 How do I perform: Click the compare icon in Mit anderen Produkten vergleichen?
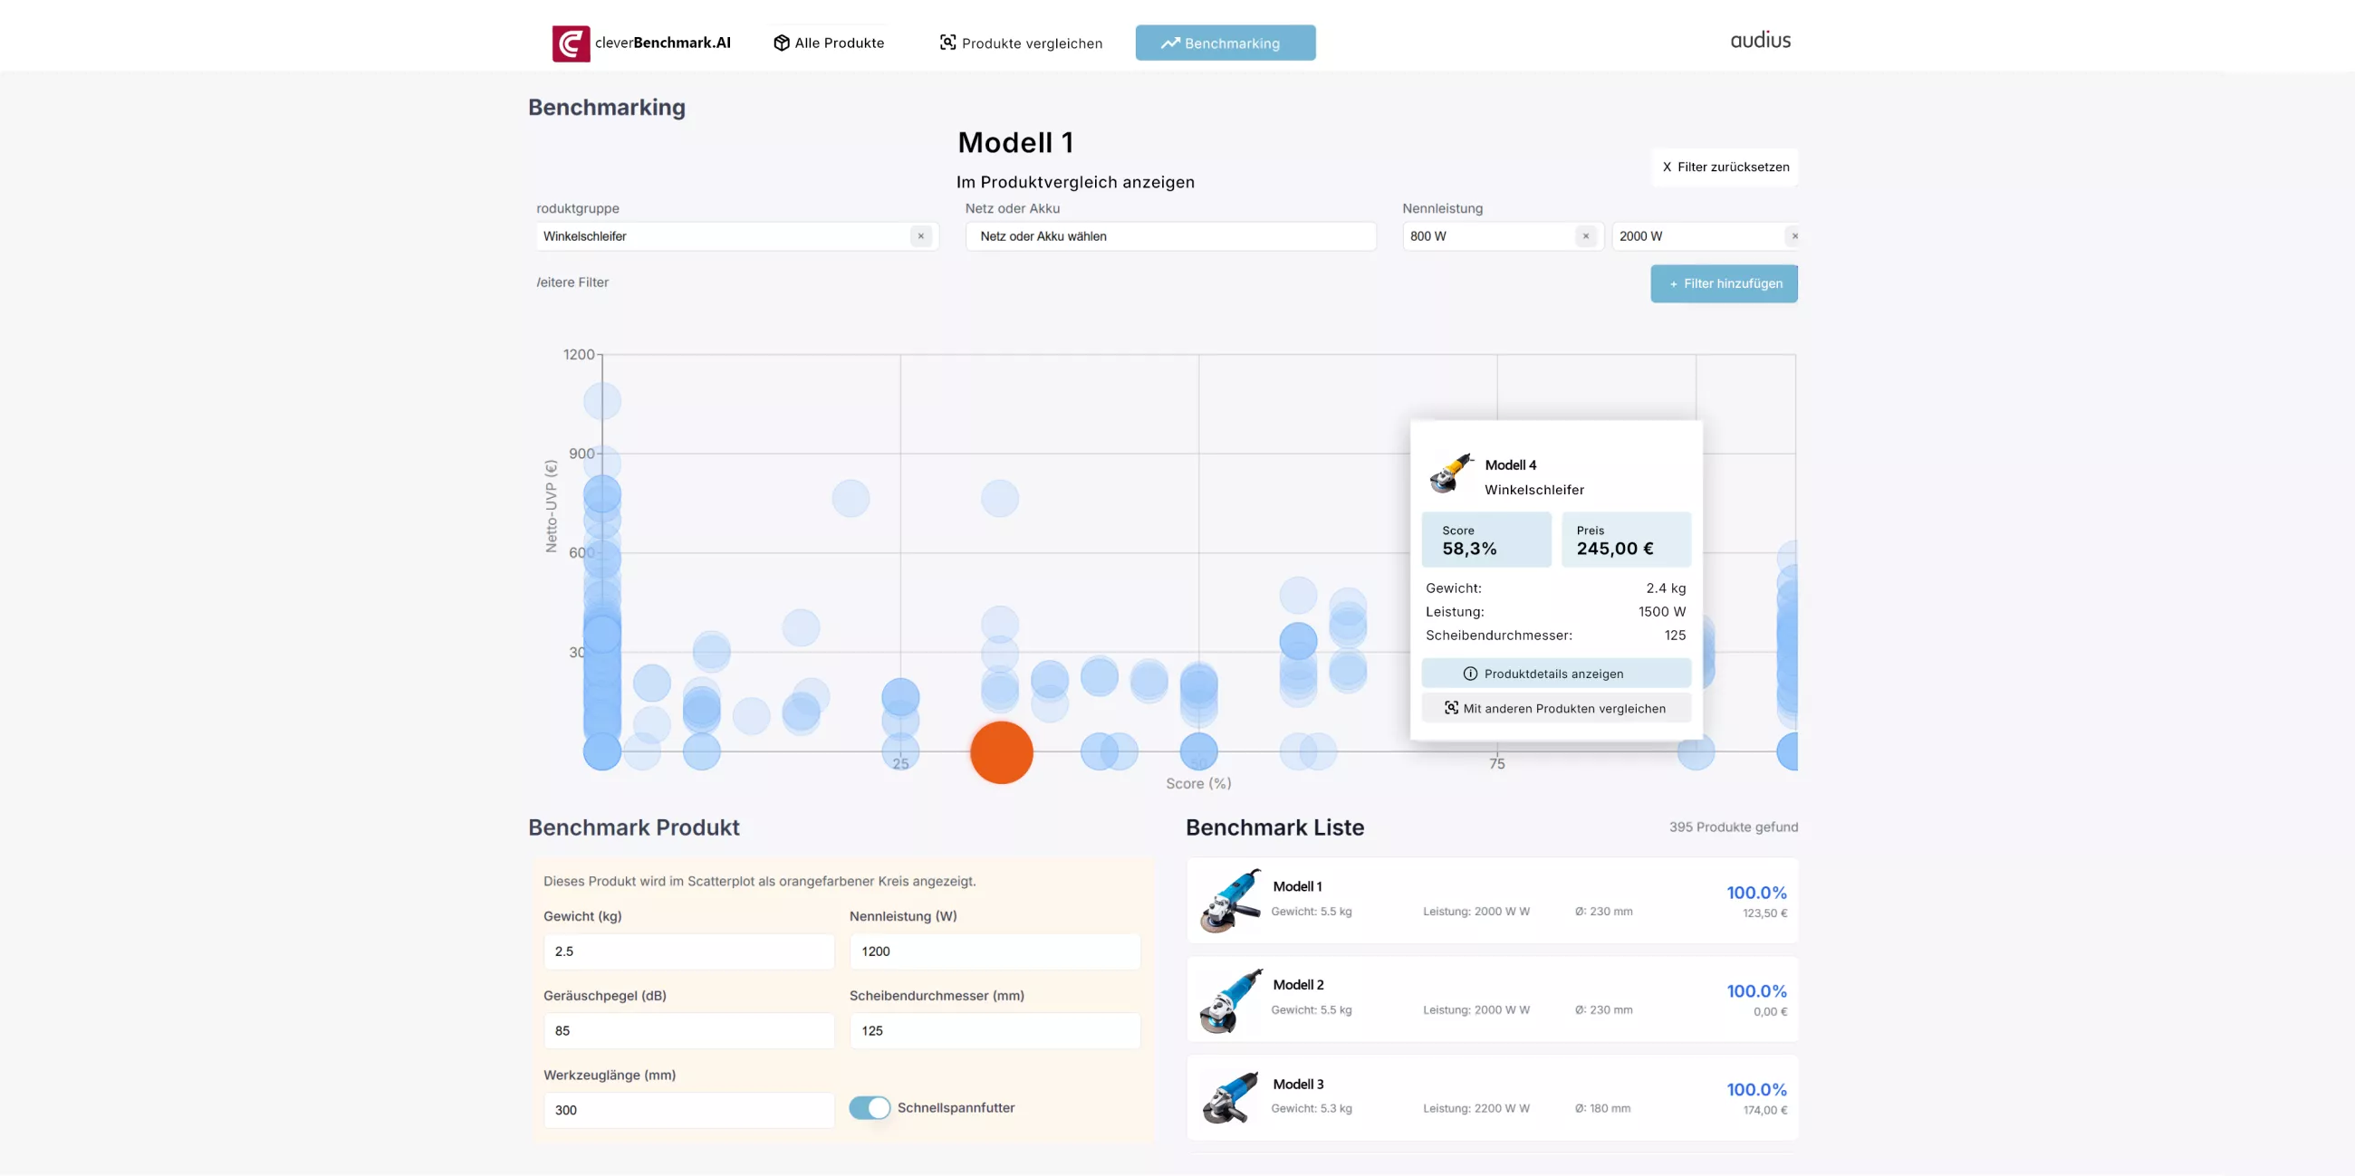[1451, 707]
